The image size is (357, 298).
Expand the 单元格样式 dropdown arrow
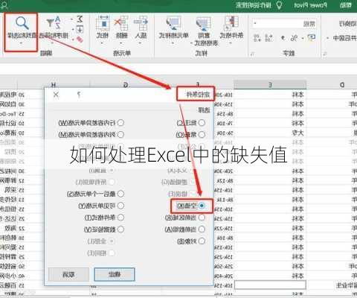click(173, 42)
